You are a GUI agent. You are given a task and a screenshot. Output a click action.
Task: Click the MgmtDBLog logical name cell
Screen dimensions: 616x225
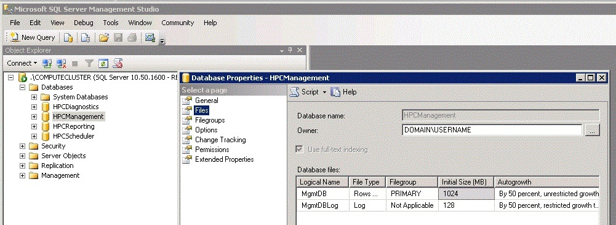(x=322, y=205)
